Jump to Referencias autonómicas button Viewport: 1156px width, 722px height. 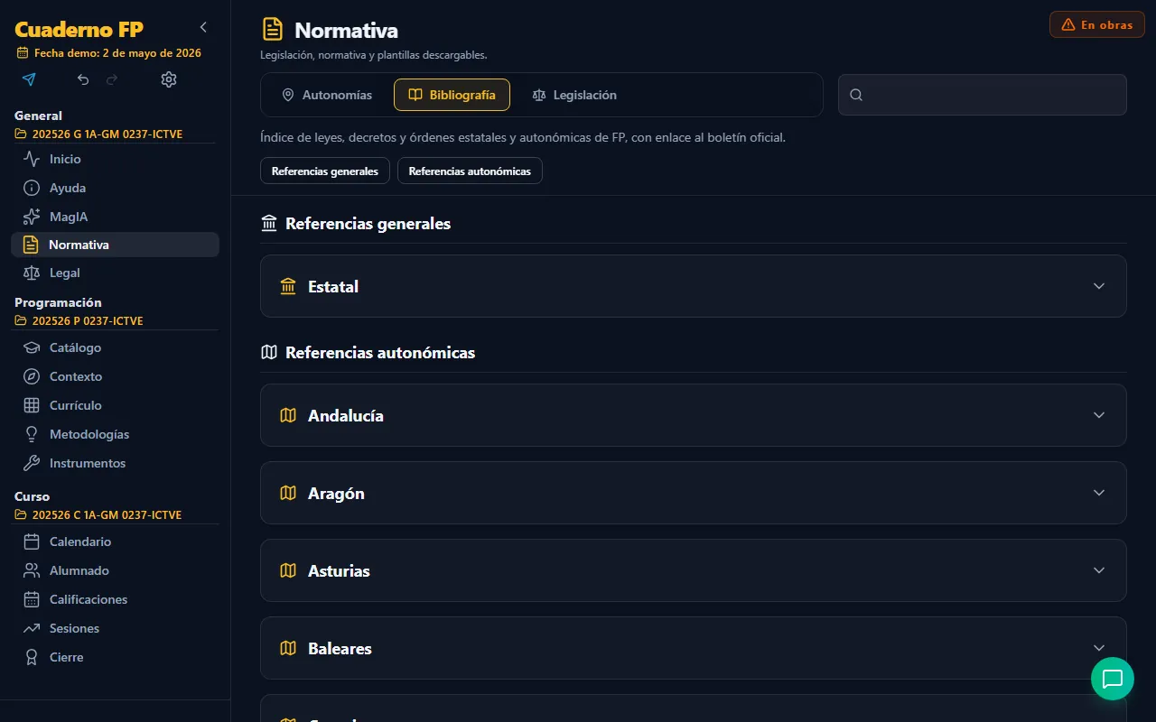(470, 171)
